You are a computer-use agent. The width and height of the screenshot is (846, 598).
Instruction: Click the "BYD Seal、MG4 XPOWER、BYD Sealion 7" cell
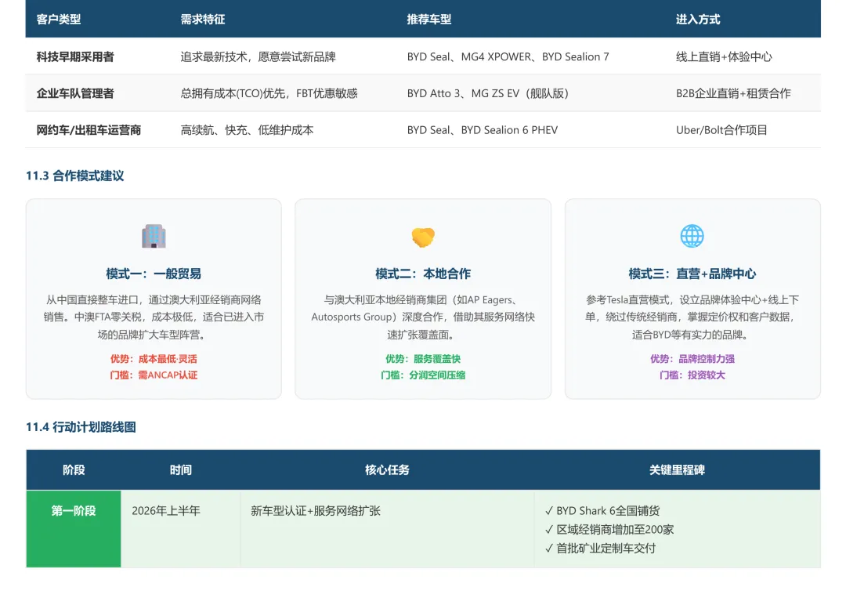click(x=508, y=56)
